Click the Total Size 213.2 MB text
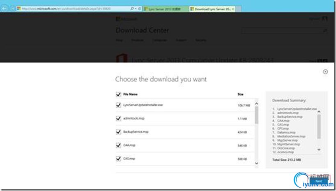This screenshot has width=336, height=191. pos(286,160)
